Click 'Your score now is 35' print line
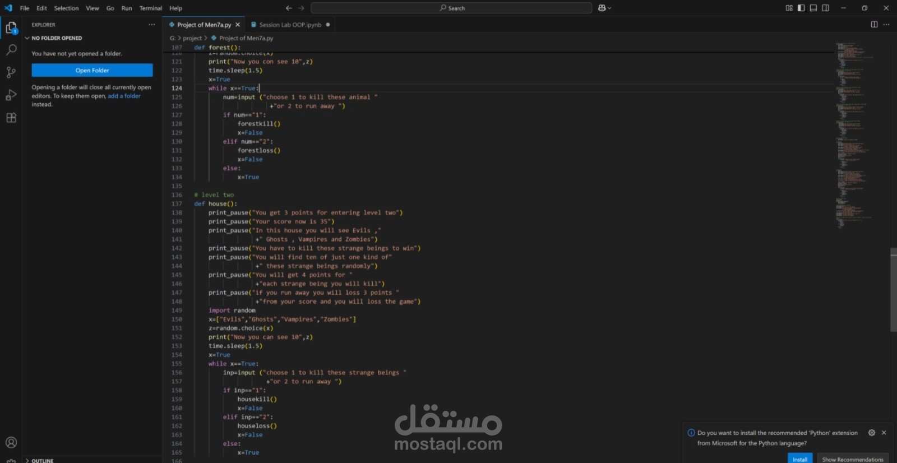This screenshot has height=463, width=897. click(271, 221)
